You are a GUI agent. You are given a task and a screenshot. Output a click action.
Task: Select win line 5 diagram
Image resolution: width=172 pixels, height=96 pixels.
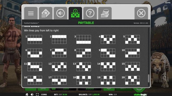[133, 39]
